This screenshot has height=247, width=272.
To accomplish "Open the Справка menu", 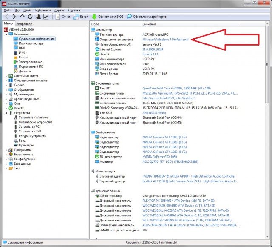I will [74, 10].
